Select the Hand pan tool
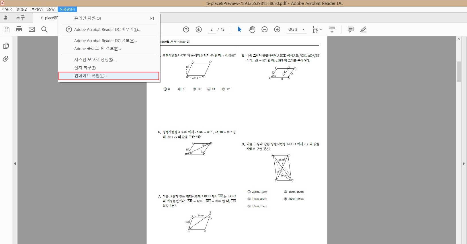Viewport: 467px width, 244px height. click(x=252, y=29)
